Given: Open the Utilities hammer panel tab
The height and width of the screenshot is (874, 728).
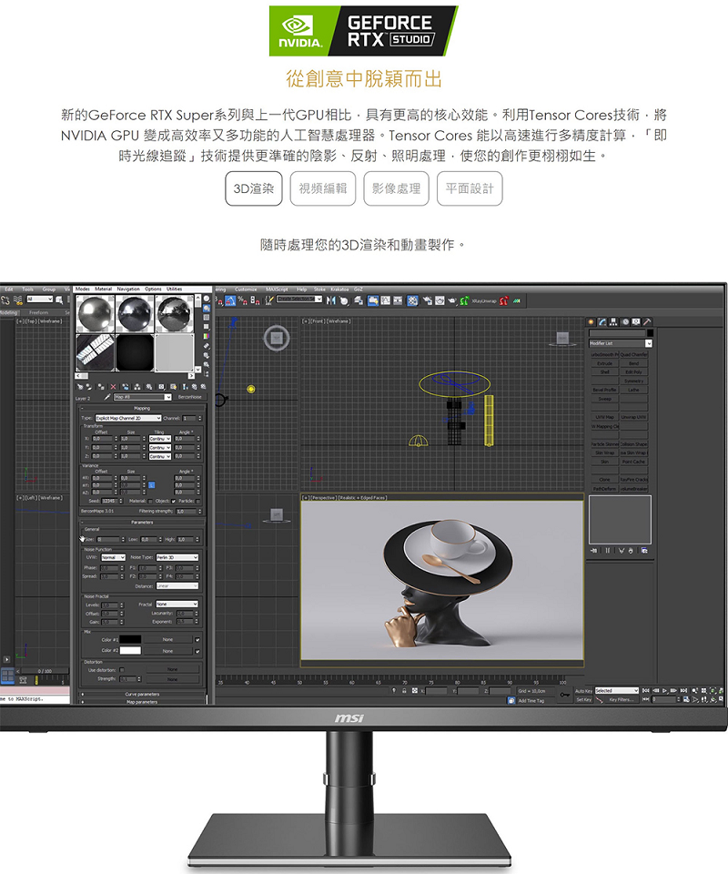Looking at the screenshot, I should click(x=647, y=322).
